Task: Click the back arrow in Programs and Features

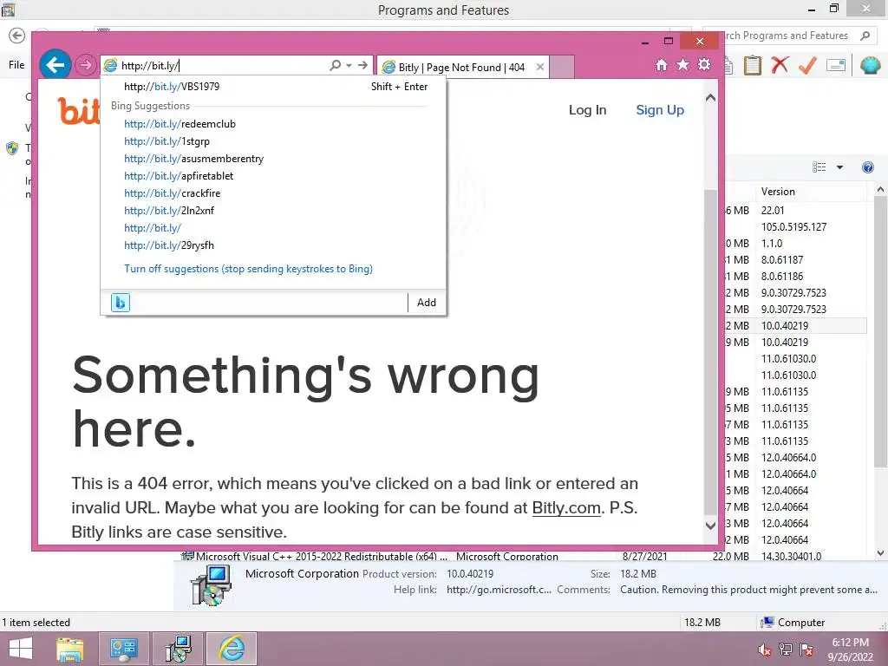Action: [x=17, y=36]
